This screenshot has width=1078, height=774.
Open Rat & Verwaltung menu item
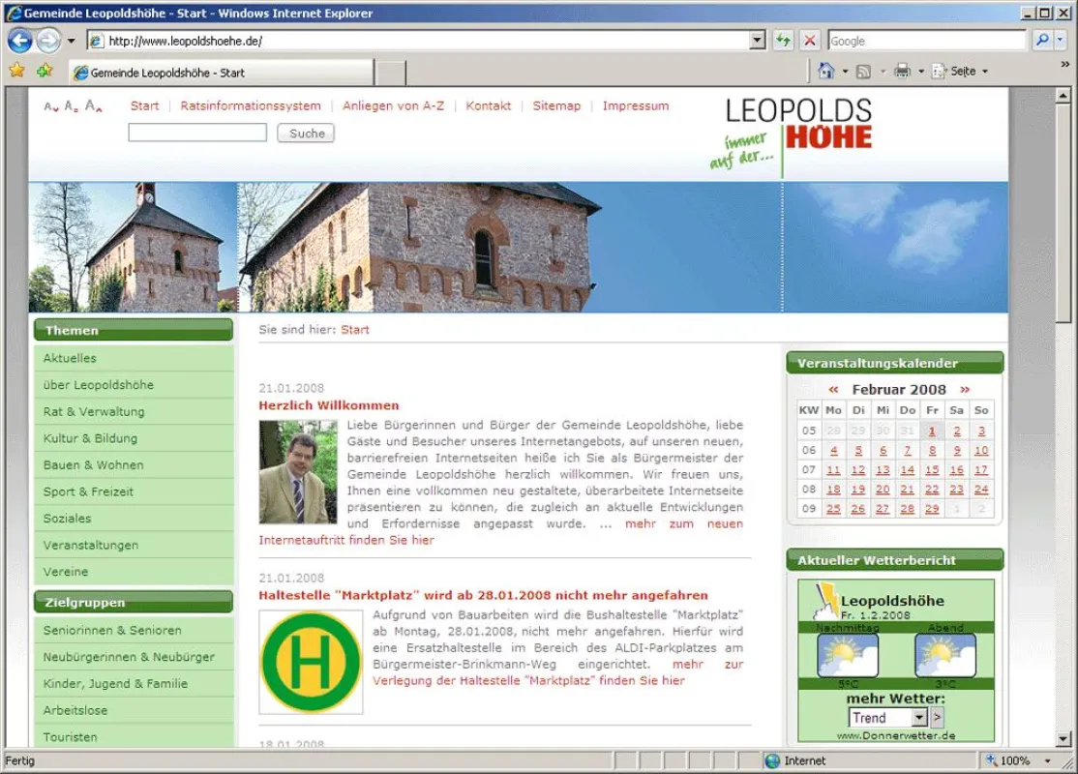(x=134, y=412)
